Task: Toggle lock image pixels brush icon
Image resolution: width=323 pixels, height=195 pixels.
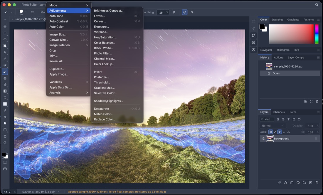Action: click(275, 132)
